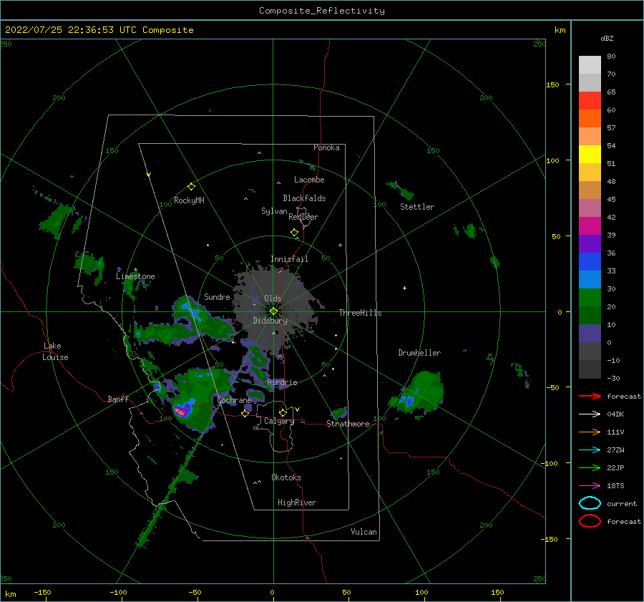Click the Calgary city label
Viewport: 644px width, 602px height.
[279, 421]
